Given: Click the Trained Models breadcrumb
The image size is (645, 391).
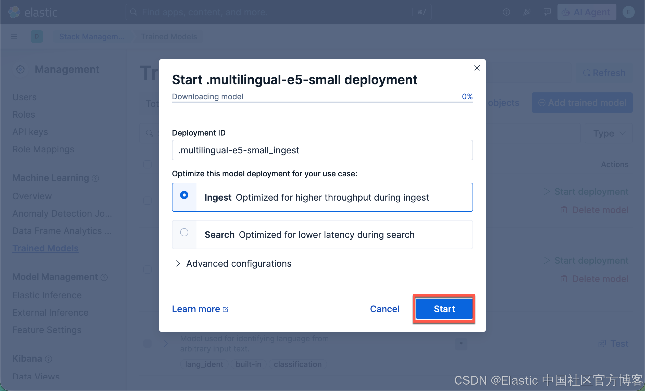Looking at the screenshot, I should [x=169, y=37].
